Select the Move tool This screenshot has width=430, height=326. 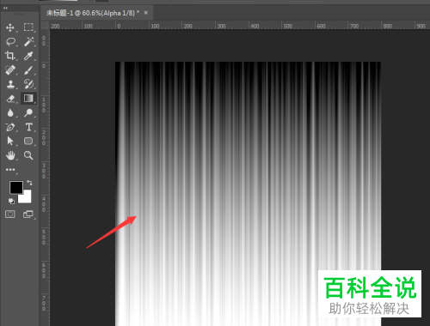point(10,27)
